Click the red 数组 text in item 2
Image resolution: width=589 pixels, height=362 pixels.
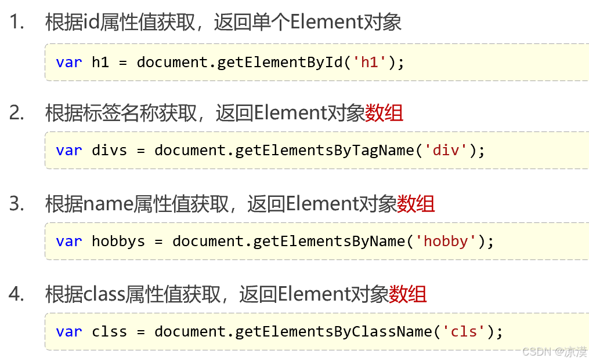(386, 113)
